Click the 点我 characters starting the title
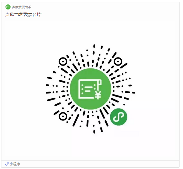The image size is (183, 169). coord(9,15)
